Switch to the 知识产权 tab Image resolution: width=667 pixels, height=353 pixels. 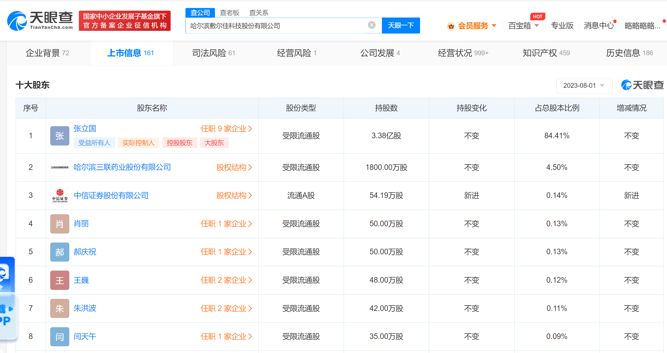click(x=546, y=53)
